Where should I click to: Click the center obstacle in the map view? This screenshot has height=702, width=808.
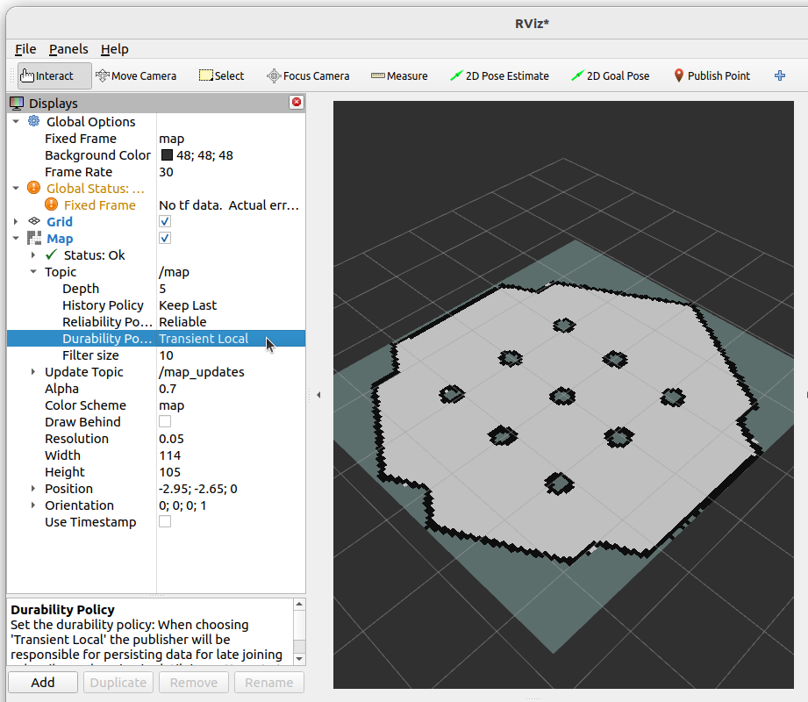pyautogui.click(x=562, y=397)
